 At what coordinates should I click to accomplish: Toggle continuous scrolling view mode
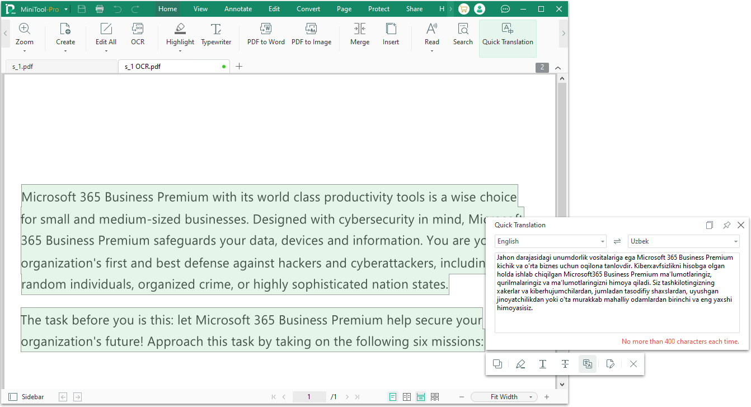coord(421,397)
